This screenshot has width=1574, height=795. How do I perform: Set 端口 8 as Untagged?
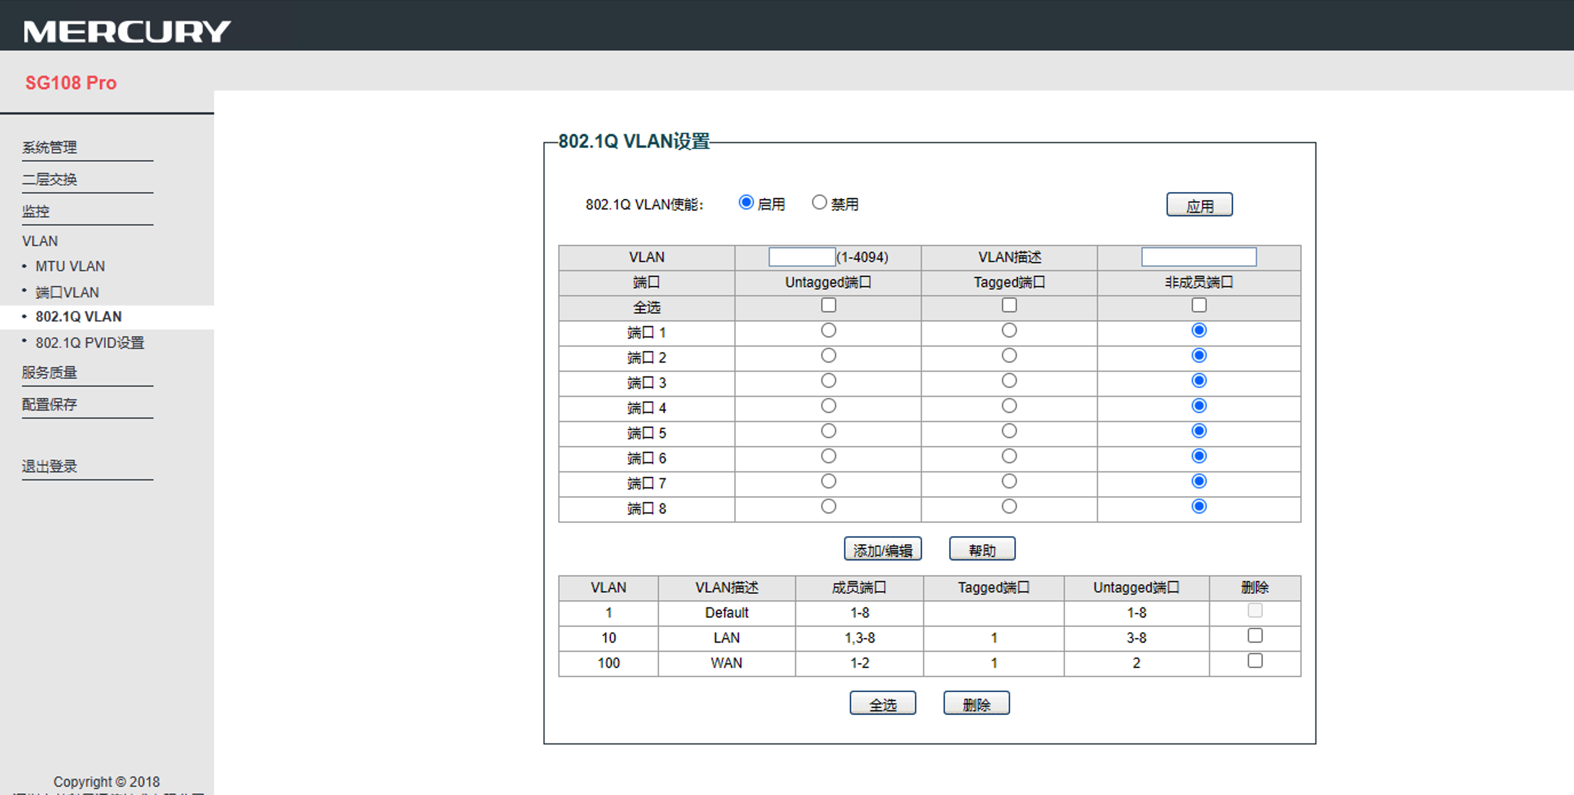pos(829,507)
